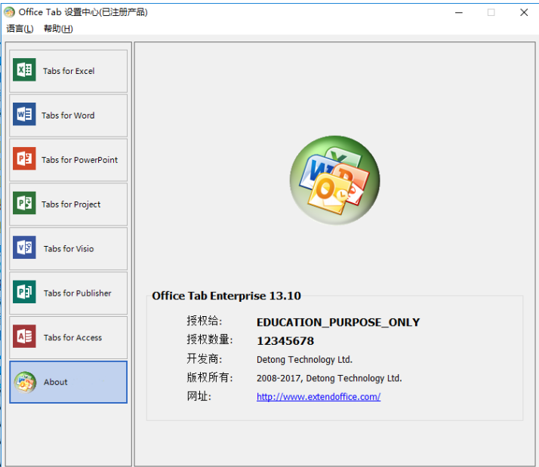
Task: Click the Access icon in the sidebar
Action: pyautogui.click(x=24, y=336)
